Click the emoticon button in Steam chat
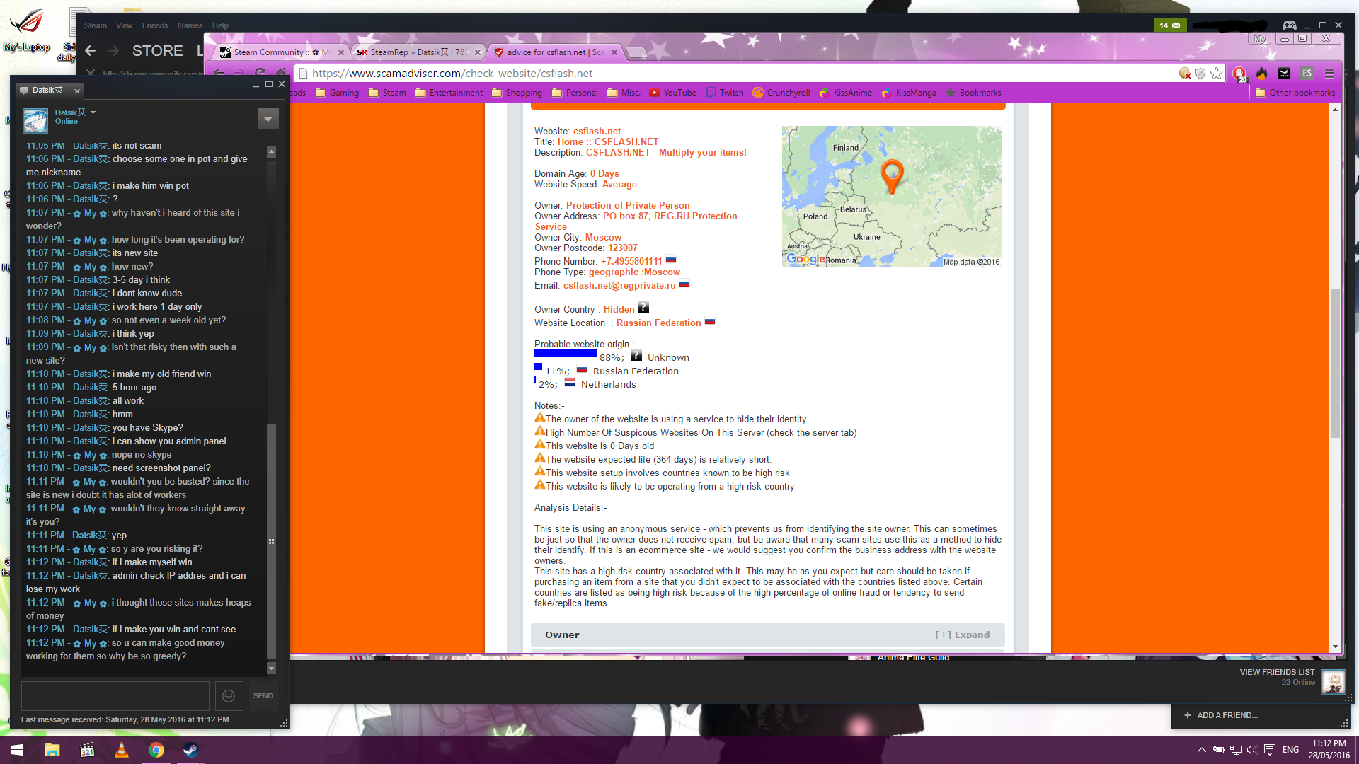This screenshot has height=764, width=1359. 229,696
